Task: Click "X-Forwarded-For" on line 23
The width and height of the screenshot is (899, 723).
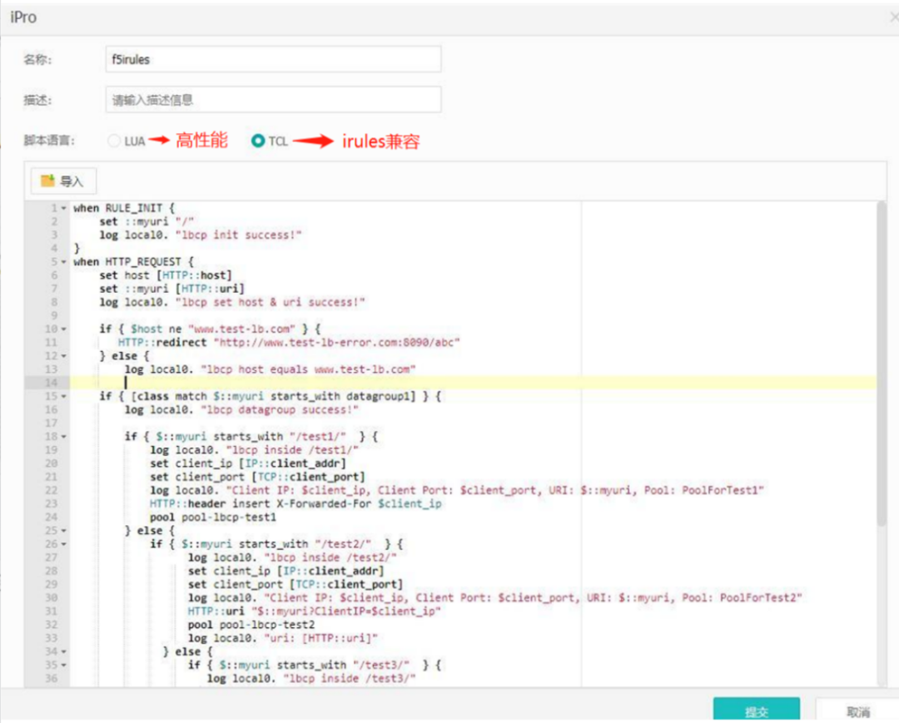Action: (x=324, y=504)
